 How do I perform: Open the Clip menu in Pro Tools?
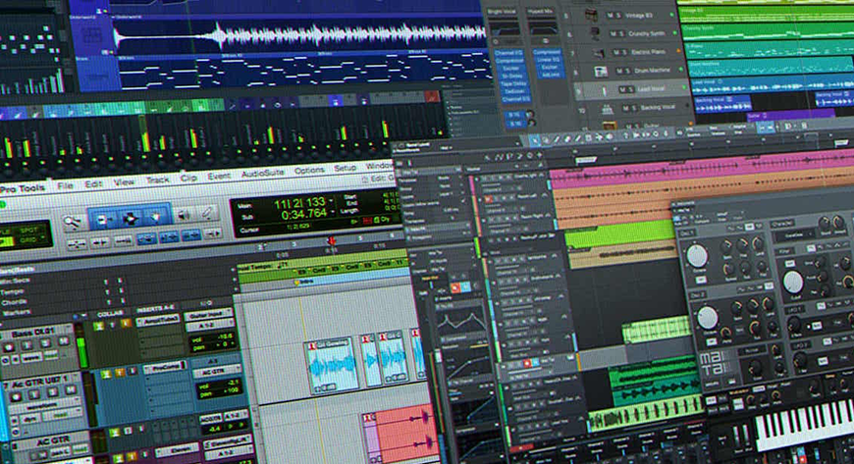(188, 178)
